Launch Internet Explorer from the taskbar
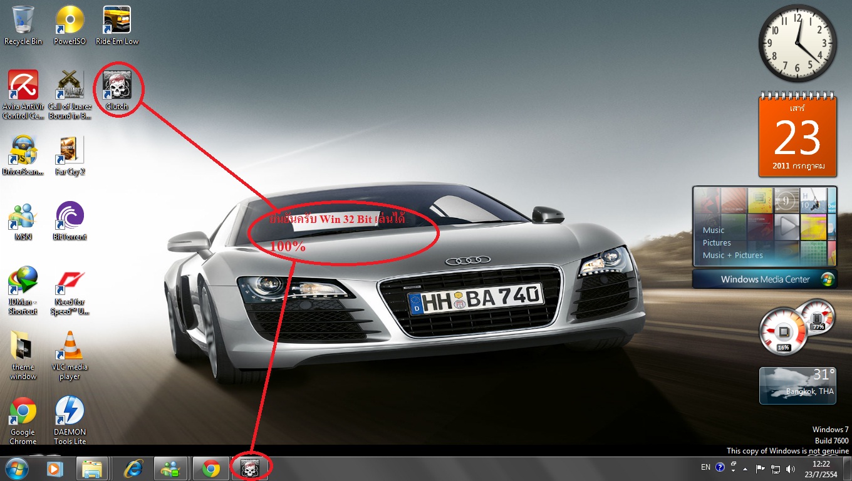Image resolution: width=852 pixels, height=481 pixels. pyautogui.click(x=133, y=468)
